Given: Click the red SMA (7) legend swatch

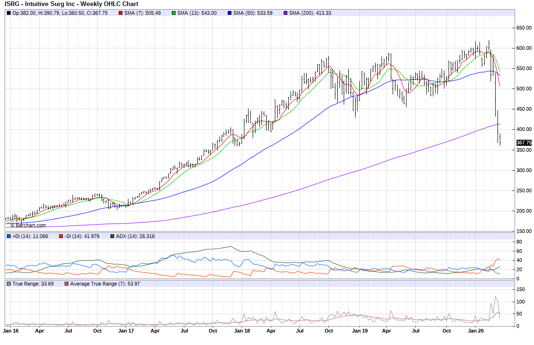Looking at the screenshot, I should click(x=121, y=13).
